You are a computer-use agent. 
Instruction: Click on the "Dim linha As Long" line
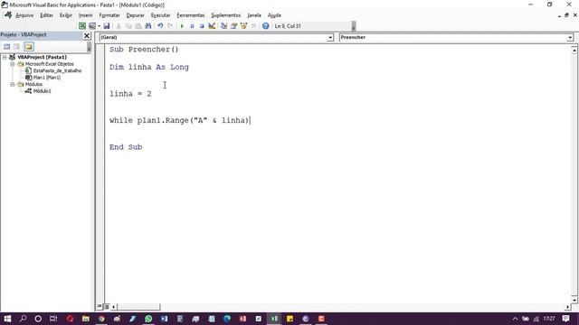149,67
